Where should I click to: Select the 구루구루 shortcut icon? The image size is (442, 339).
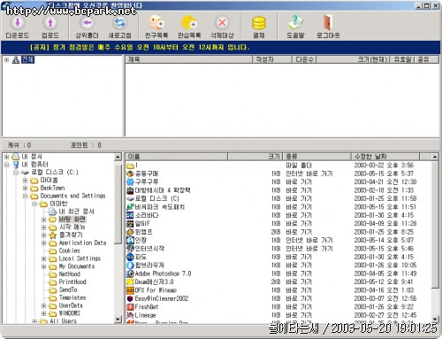tap(130, 181)
